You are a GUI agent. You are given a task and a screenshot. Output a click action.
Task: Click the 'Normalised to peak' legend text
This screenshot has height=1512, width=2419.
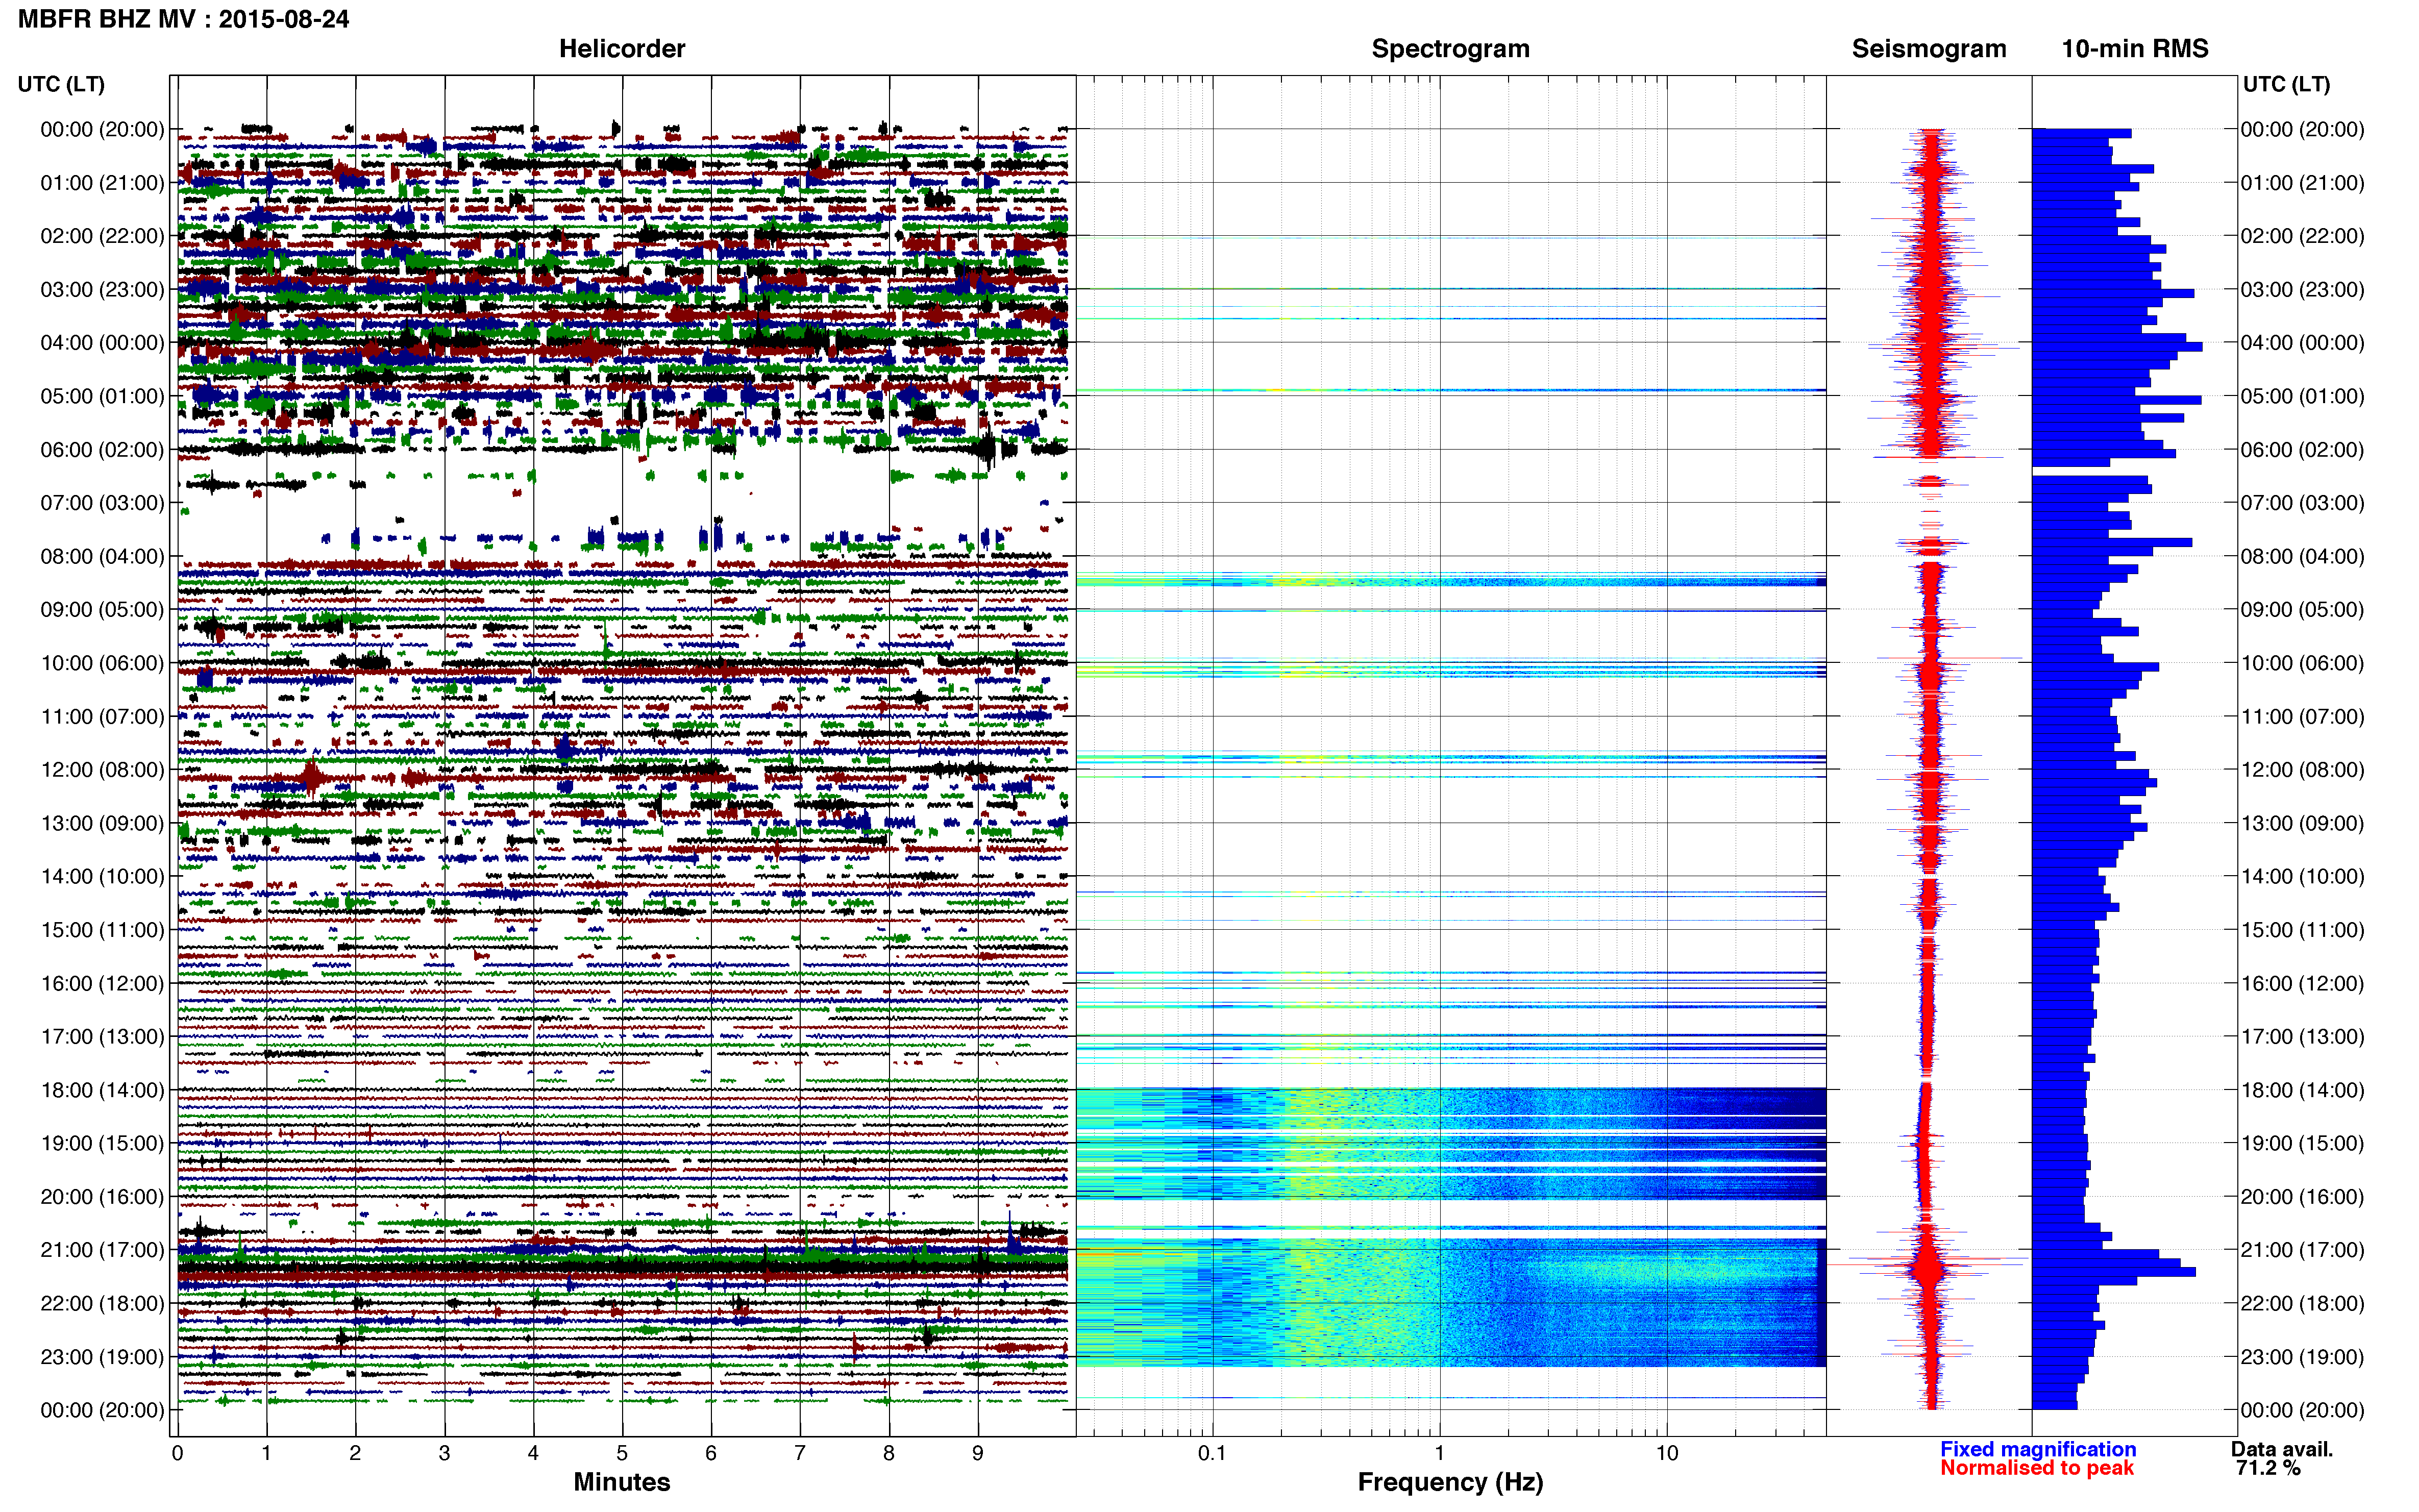coord(2037,1468)
